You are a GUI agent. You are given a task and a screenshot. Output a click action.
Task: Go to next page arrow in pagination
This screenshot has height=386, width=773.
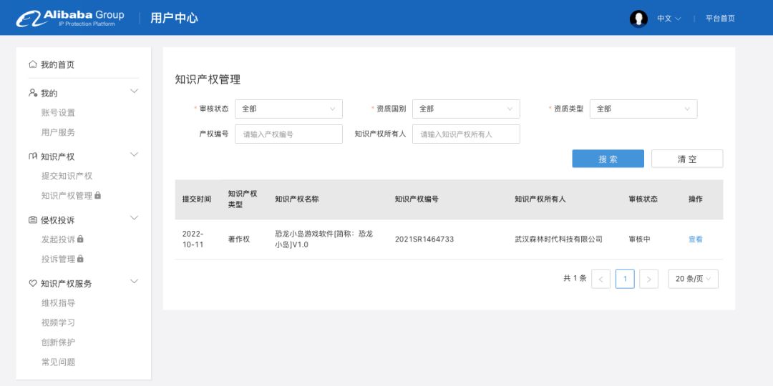pos(648,279)
